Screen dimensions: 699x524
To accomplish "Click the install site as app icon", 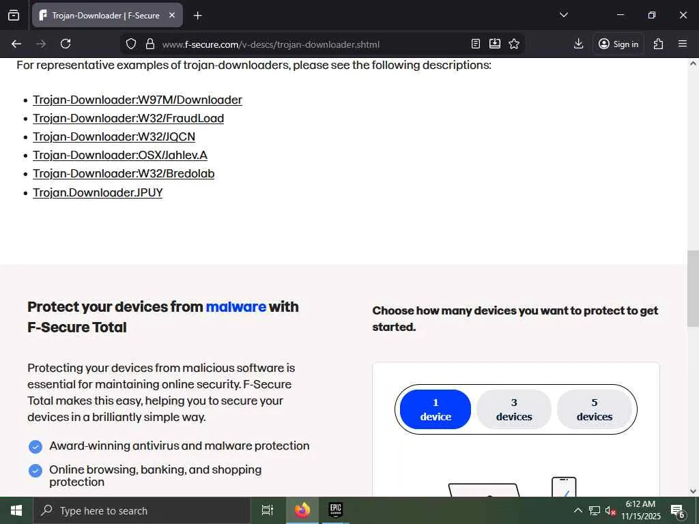I will [495, 44].
